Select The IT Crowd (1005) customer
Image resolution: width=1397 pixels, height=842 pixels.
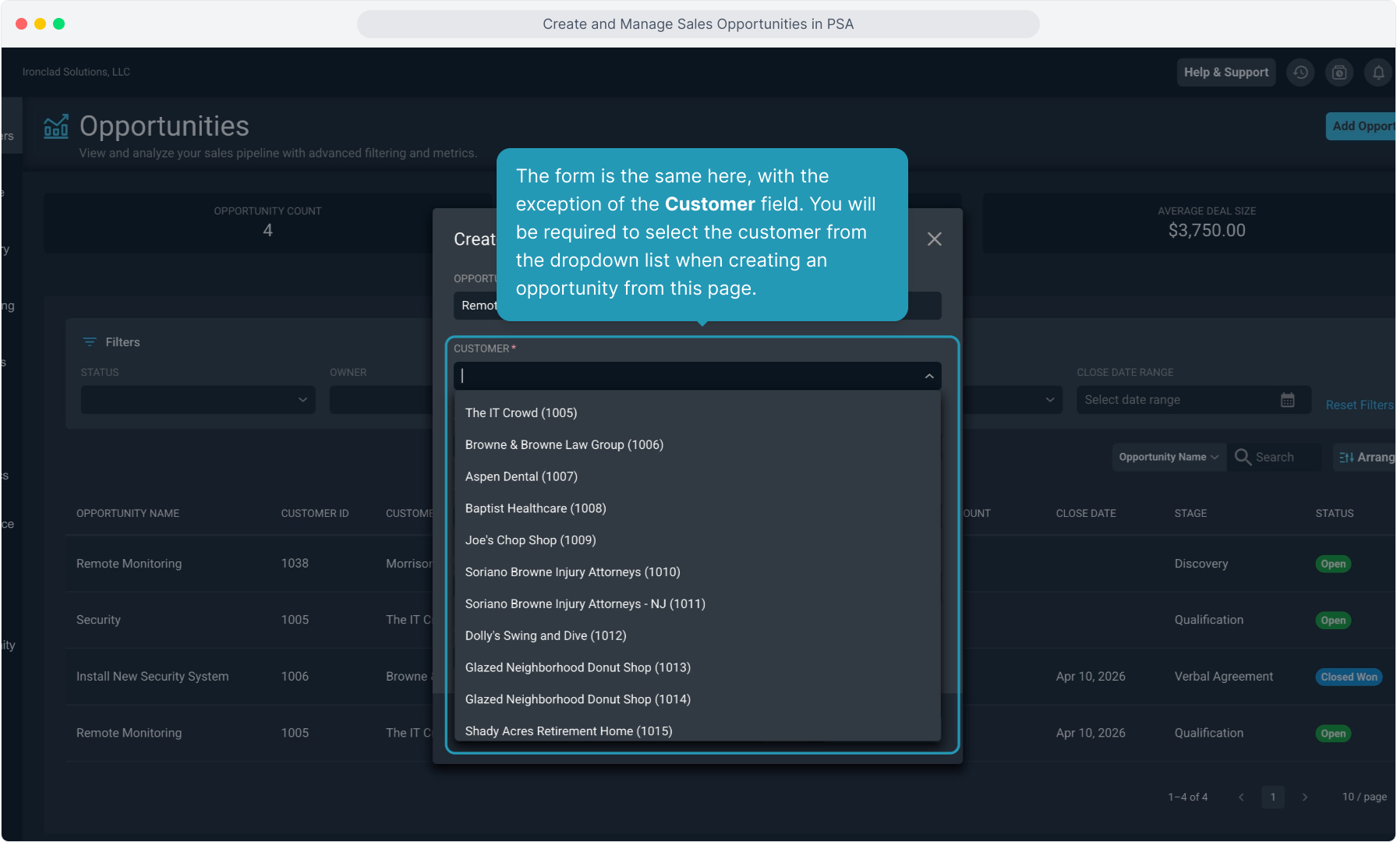[x=521, y=412]
